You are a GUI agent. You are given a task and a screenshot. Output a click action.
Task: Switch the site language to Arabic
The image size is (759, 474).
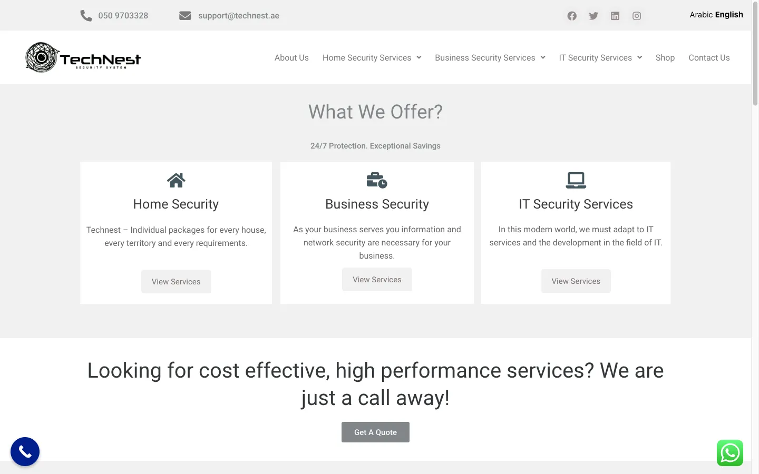click(701, 15)
